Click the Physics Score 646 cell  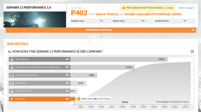133,21
